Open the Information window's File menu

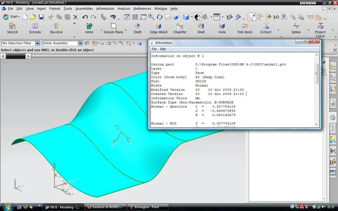pos(154,49)
